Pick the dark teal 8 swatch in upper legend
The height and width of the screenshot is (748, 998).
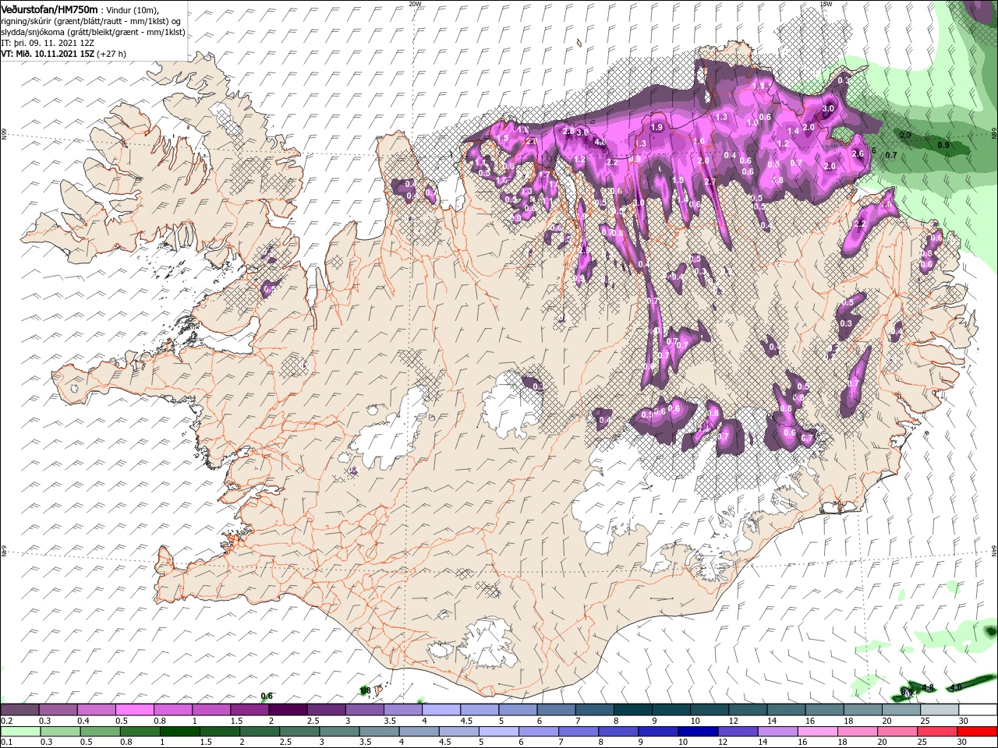click(x=632, y=709)
